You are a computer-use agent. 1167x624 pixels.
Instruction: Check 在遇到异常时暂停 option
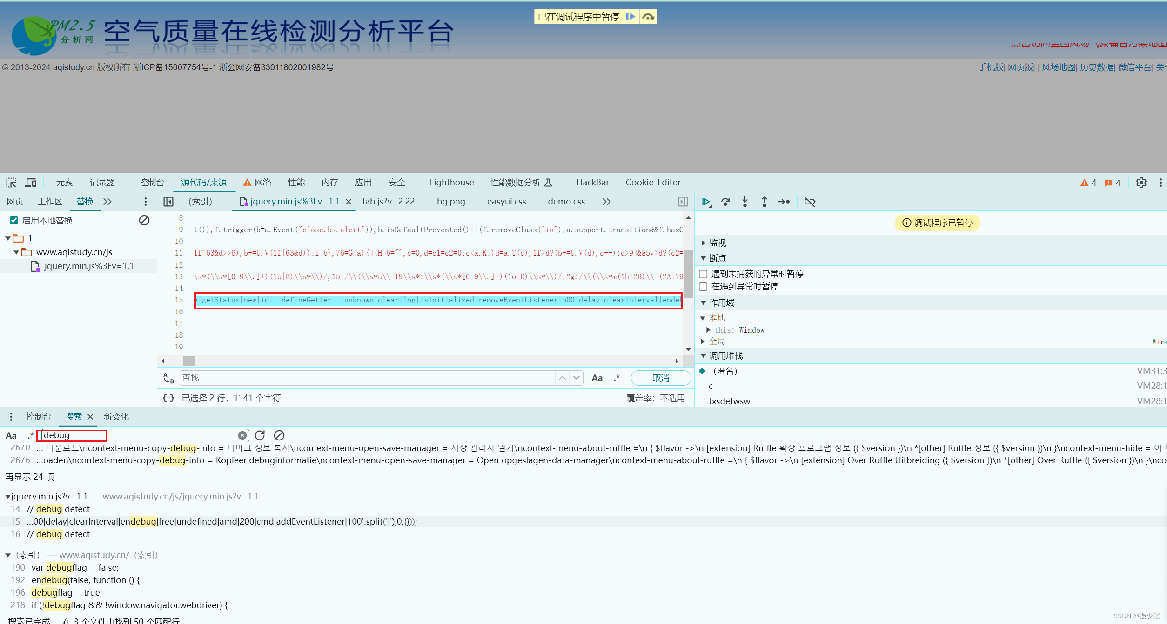coord(703,287)
